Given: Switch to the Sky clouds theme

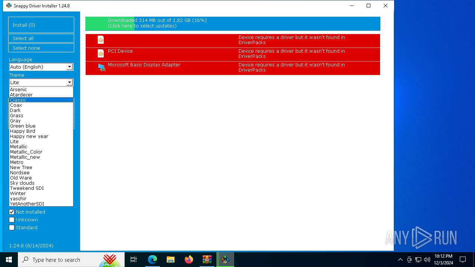Looking at the screenshot, I should pos(41,183).
